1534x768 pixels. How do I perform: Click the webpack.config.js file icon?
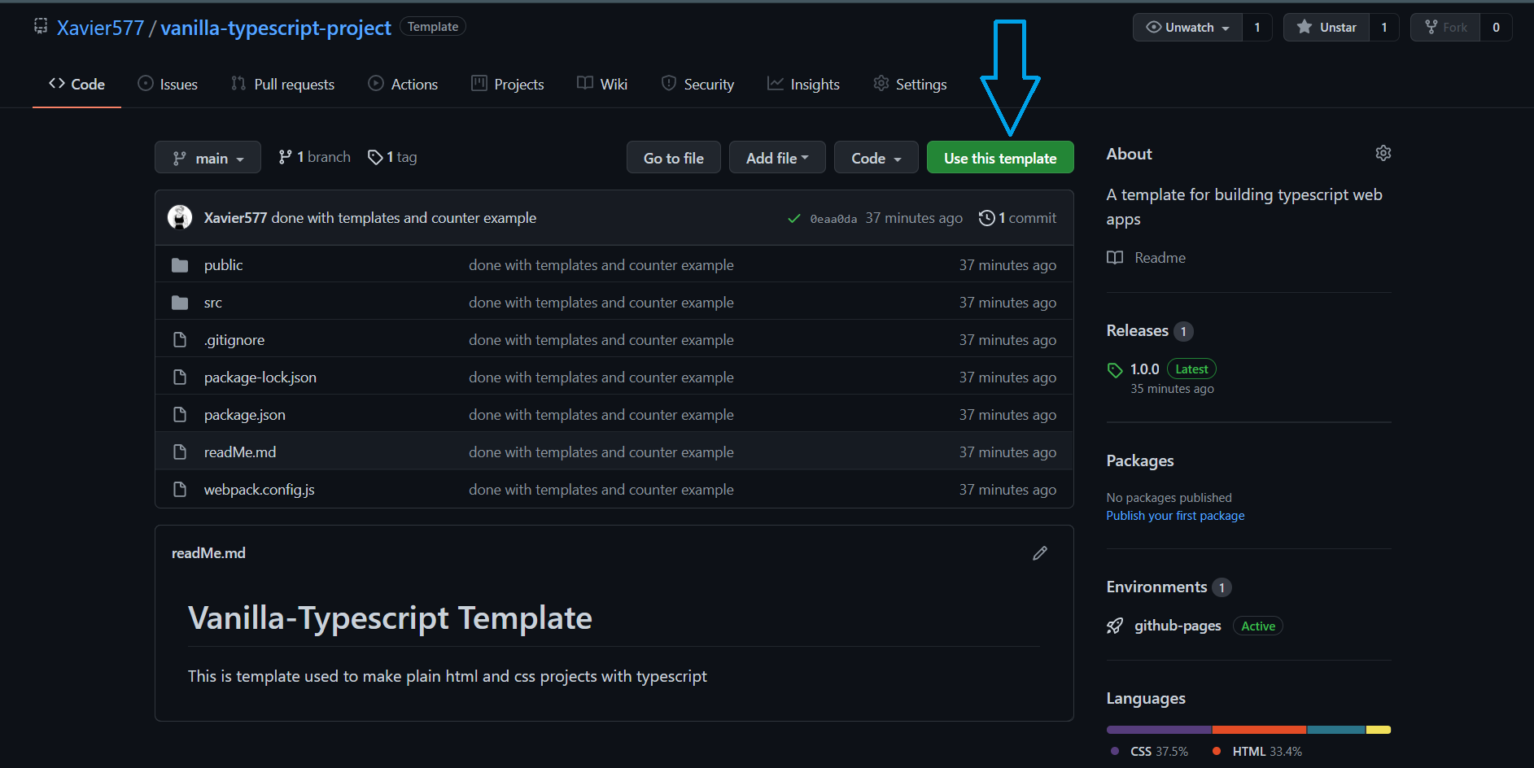180,490
